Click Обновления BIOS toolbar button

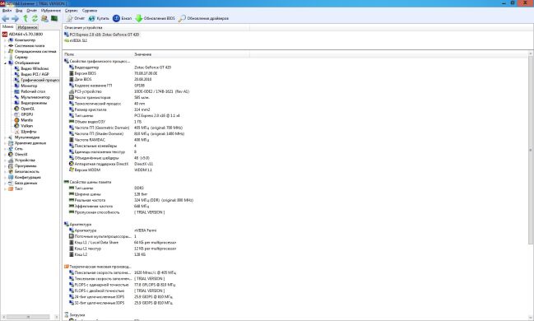(155, 18)
